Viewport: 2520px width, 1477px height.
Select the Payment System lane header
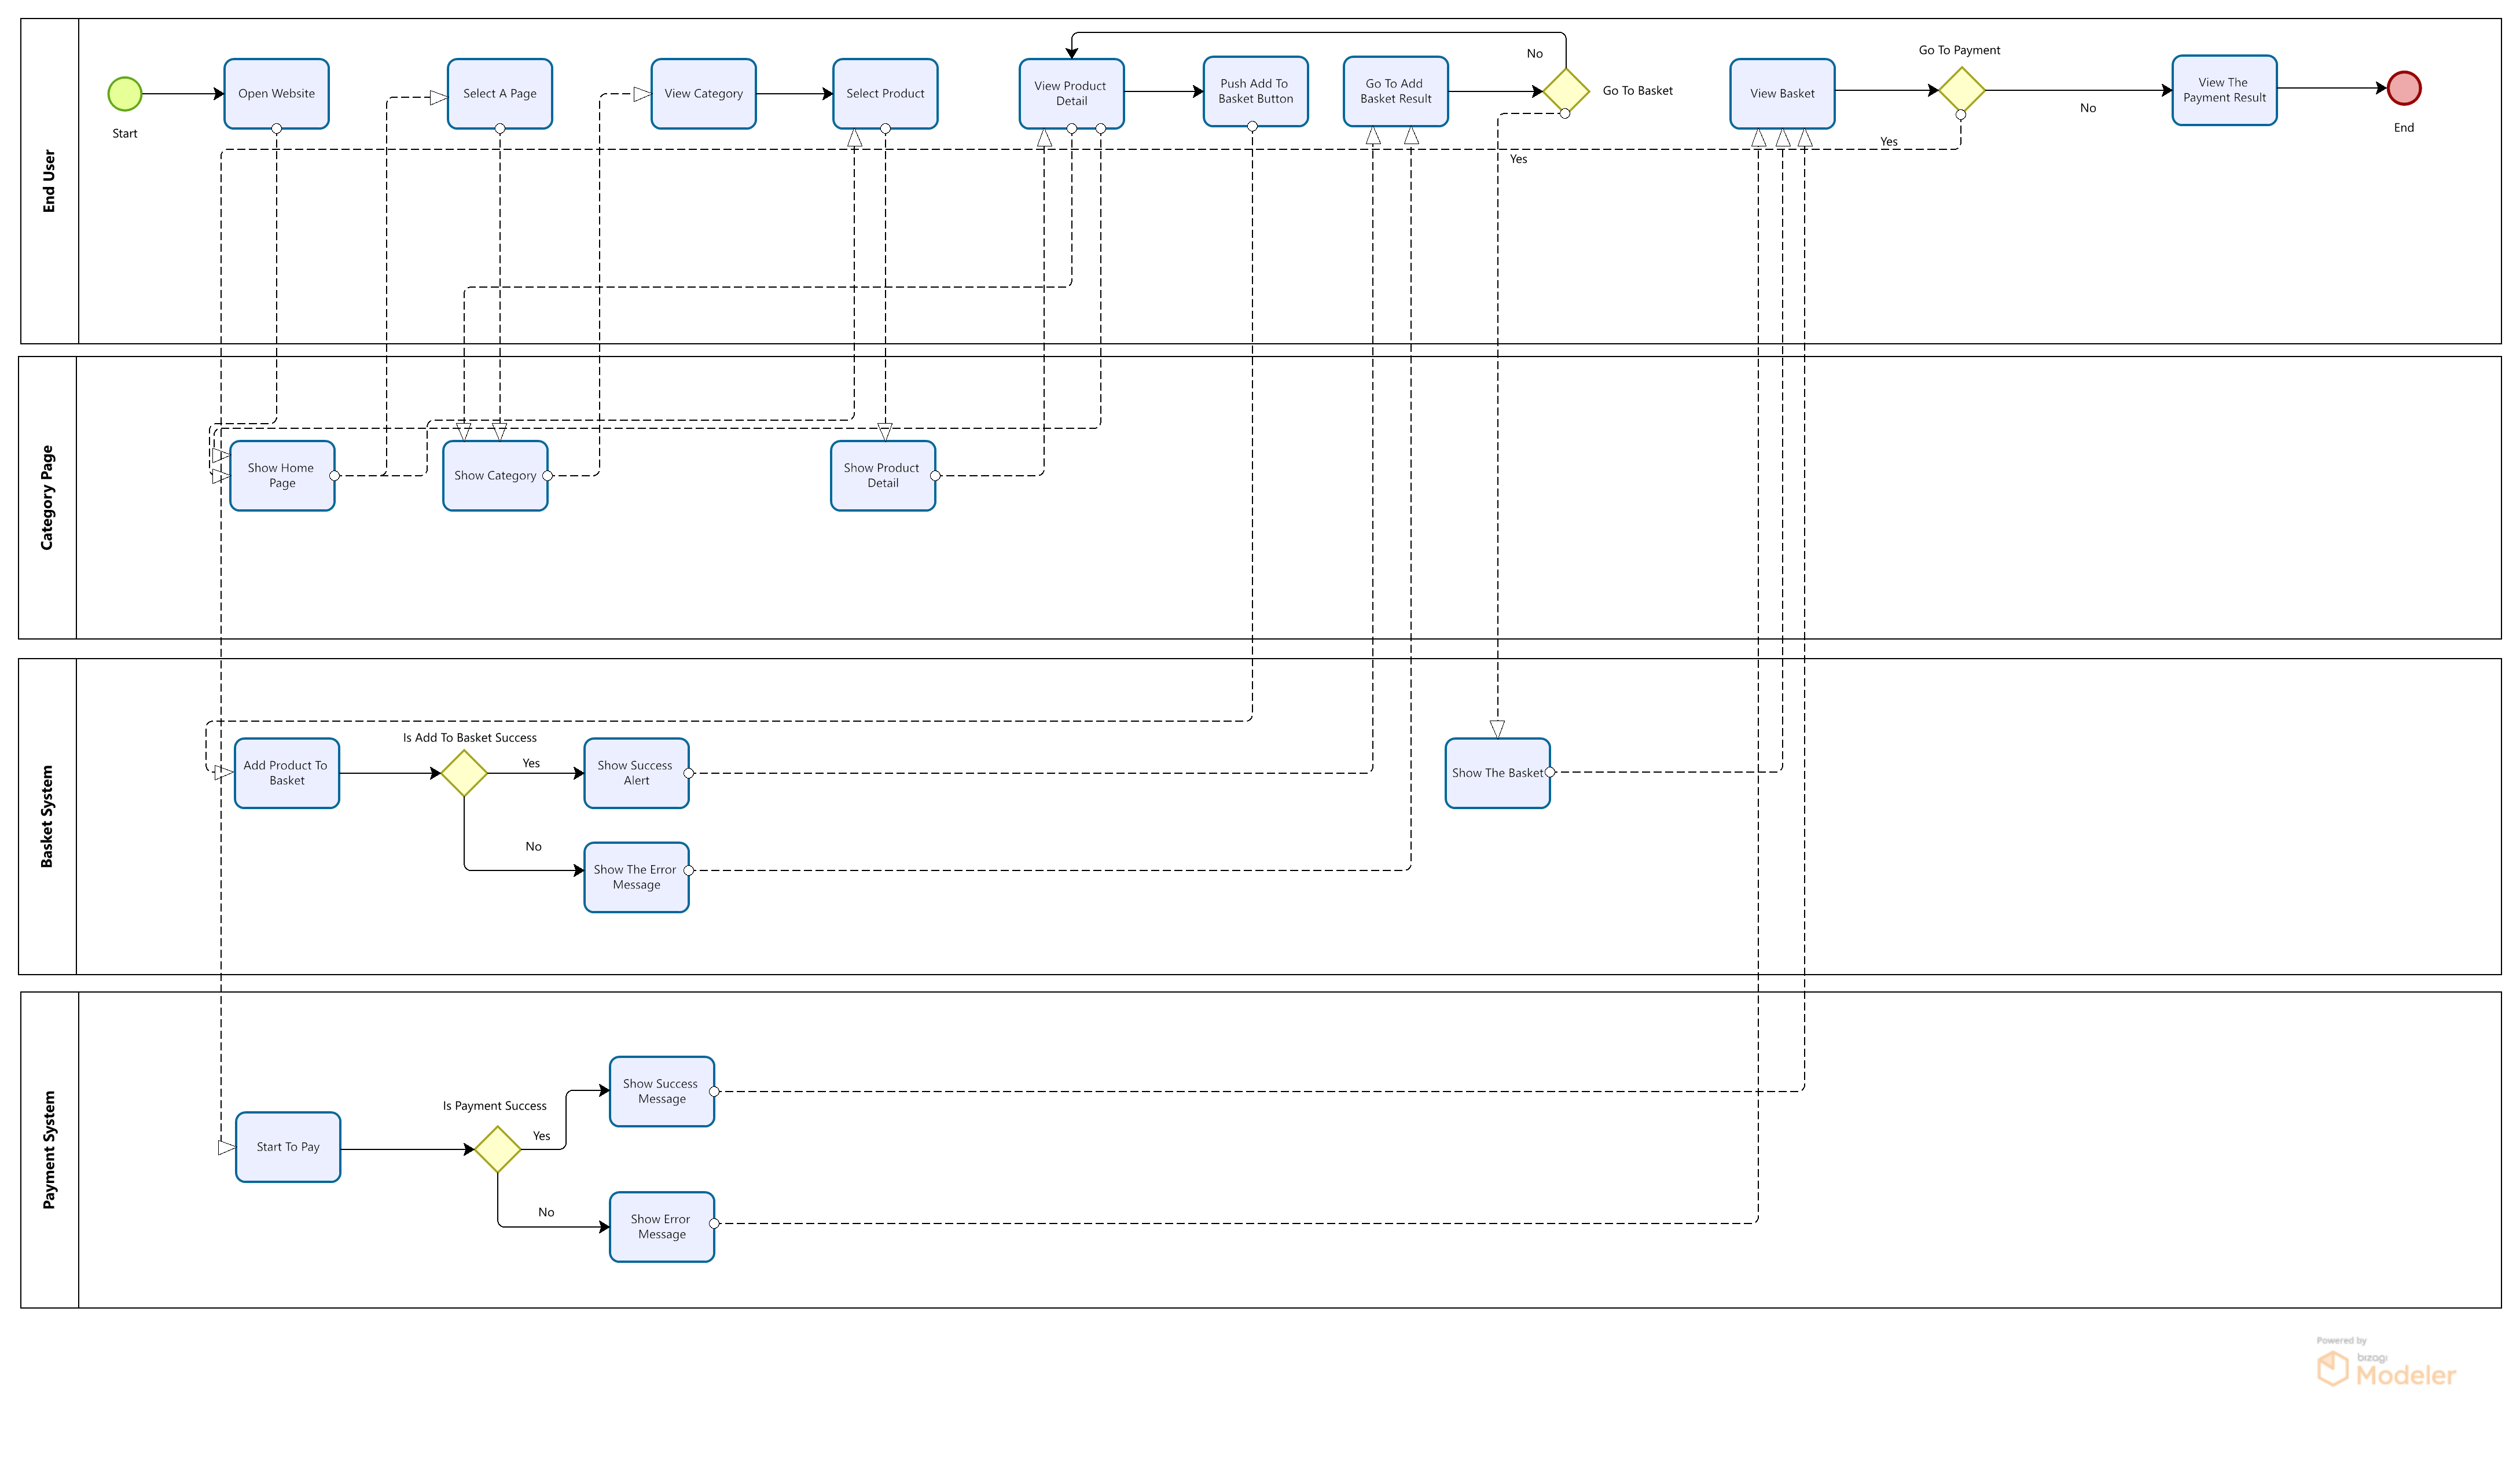click(x=49, y=1150)
